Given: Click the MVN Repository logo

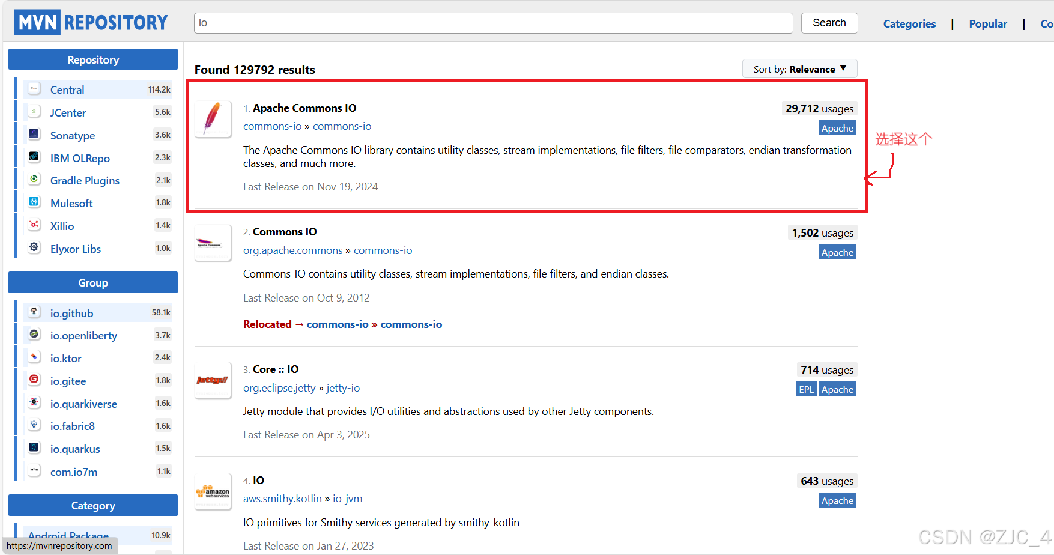Looking at the screenshot, I should tap(91, 22).
